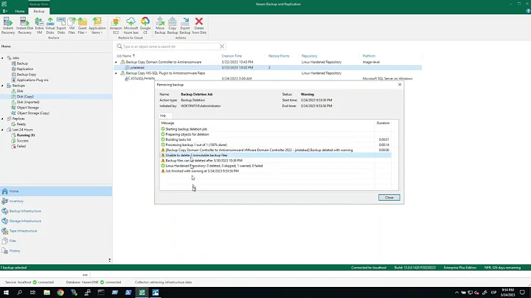Open the Guest Files dropdown
Screen dimensions: 531x298
click(x=83, y=26)
